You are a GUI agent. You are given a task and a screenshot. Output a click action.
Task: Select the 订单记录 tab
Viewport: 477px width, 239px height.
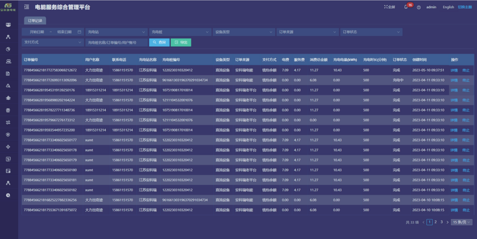pyautogui.click(x=35, y=21)
